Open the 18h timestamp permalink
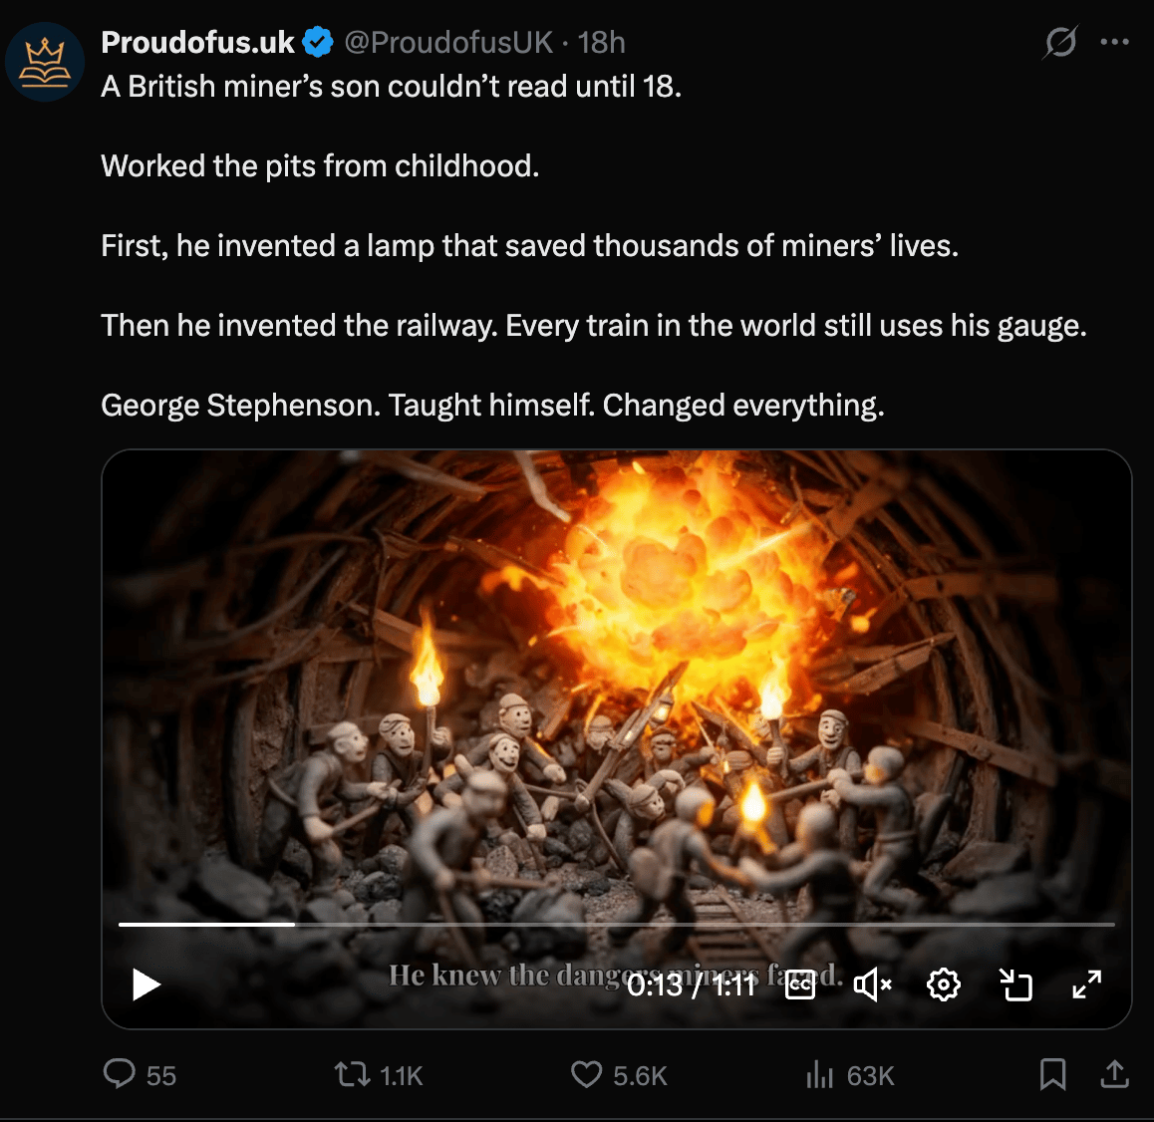The height and width of the screenshot is (1122, 1154). click(x=601, y=43)
